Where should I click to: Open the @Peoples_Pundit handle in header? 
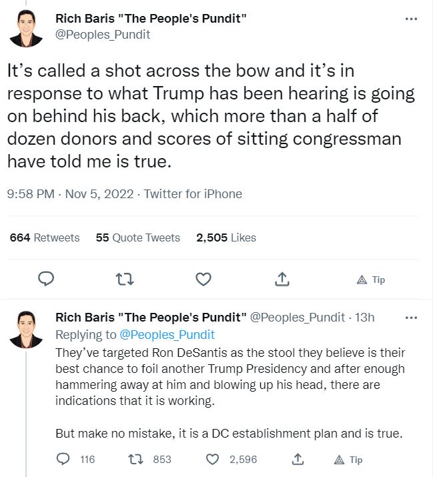[x=103, y=35]
